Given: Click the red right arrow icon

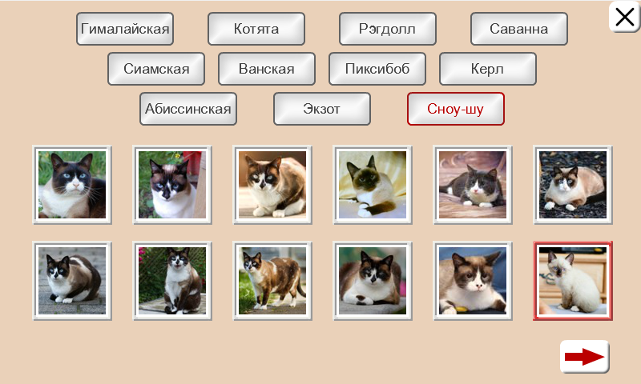Looking at the screenshot, I should point(585,356).
